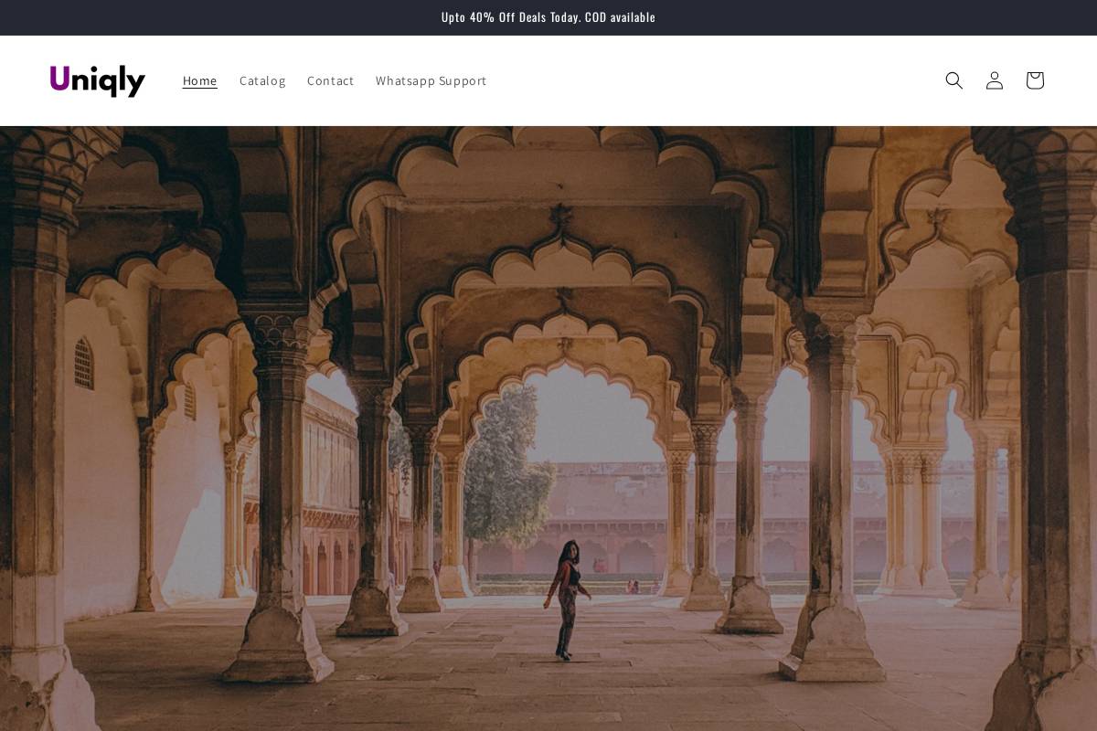Click the Uniqly logo
The image size is (1097, 731).
point(98,80)
